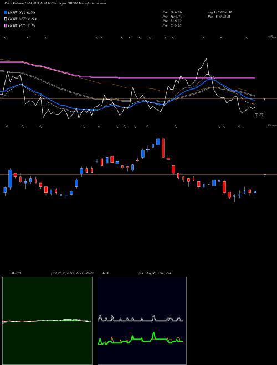Click the blue DOW ST legend swatch

tap(6, 12)
